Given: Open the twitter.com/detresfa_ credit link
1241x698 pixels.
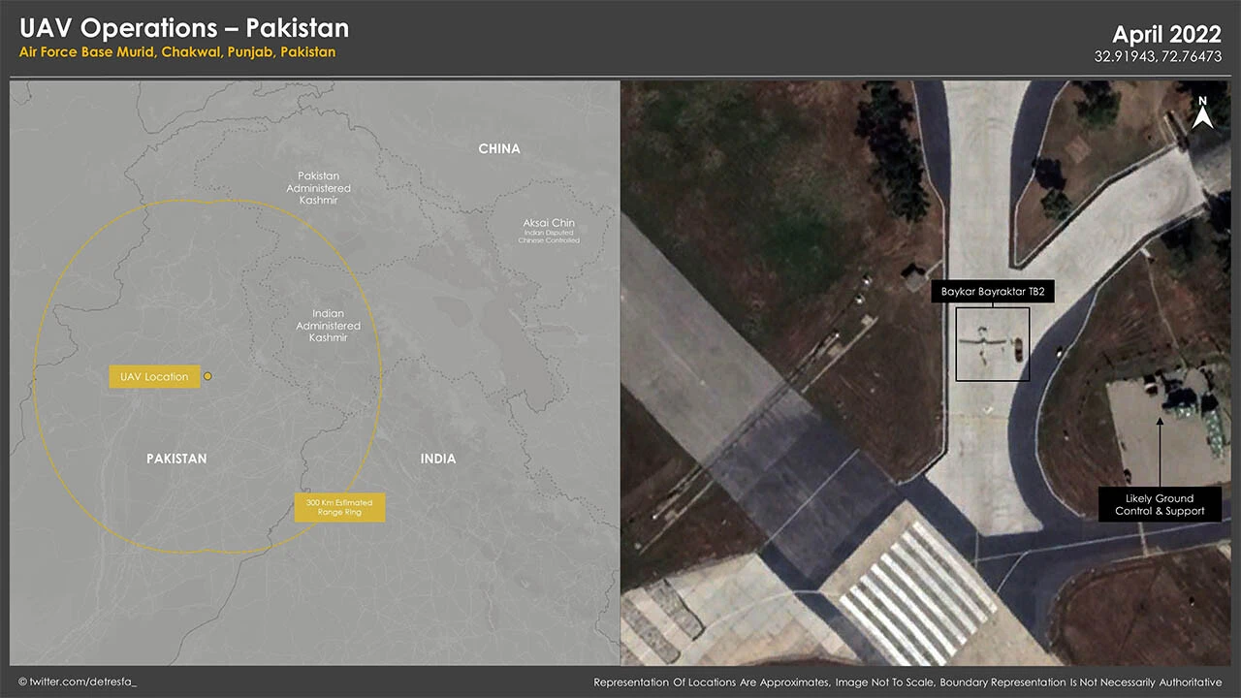Looking at the screenshot, I should (78, 682).
